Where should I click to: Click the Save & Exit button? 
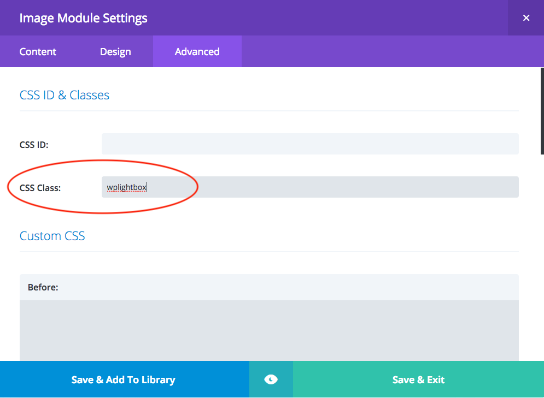pos(418,379)
